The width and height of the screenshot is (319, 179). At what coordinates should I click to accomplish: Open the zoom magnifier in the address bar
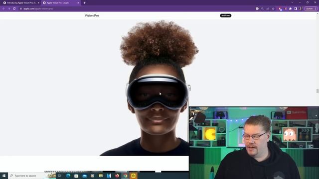pos(263,9)
